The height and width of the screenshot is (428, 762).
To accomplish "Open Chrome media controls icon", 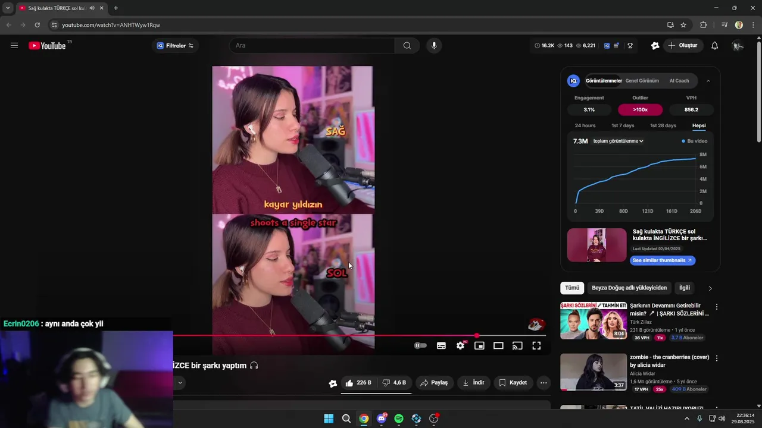I will (x=724, y=25).
